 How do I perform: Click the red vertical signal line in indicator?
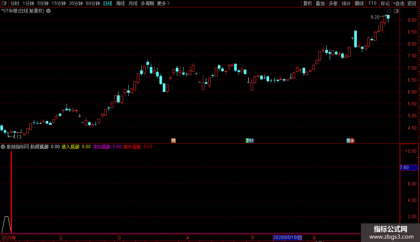[11, 192]
